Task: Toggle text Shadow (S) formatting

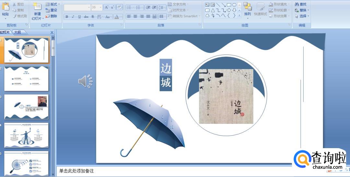Action: point(93,17)
